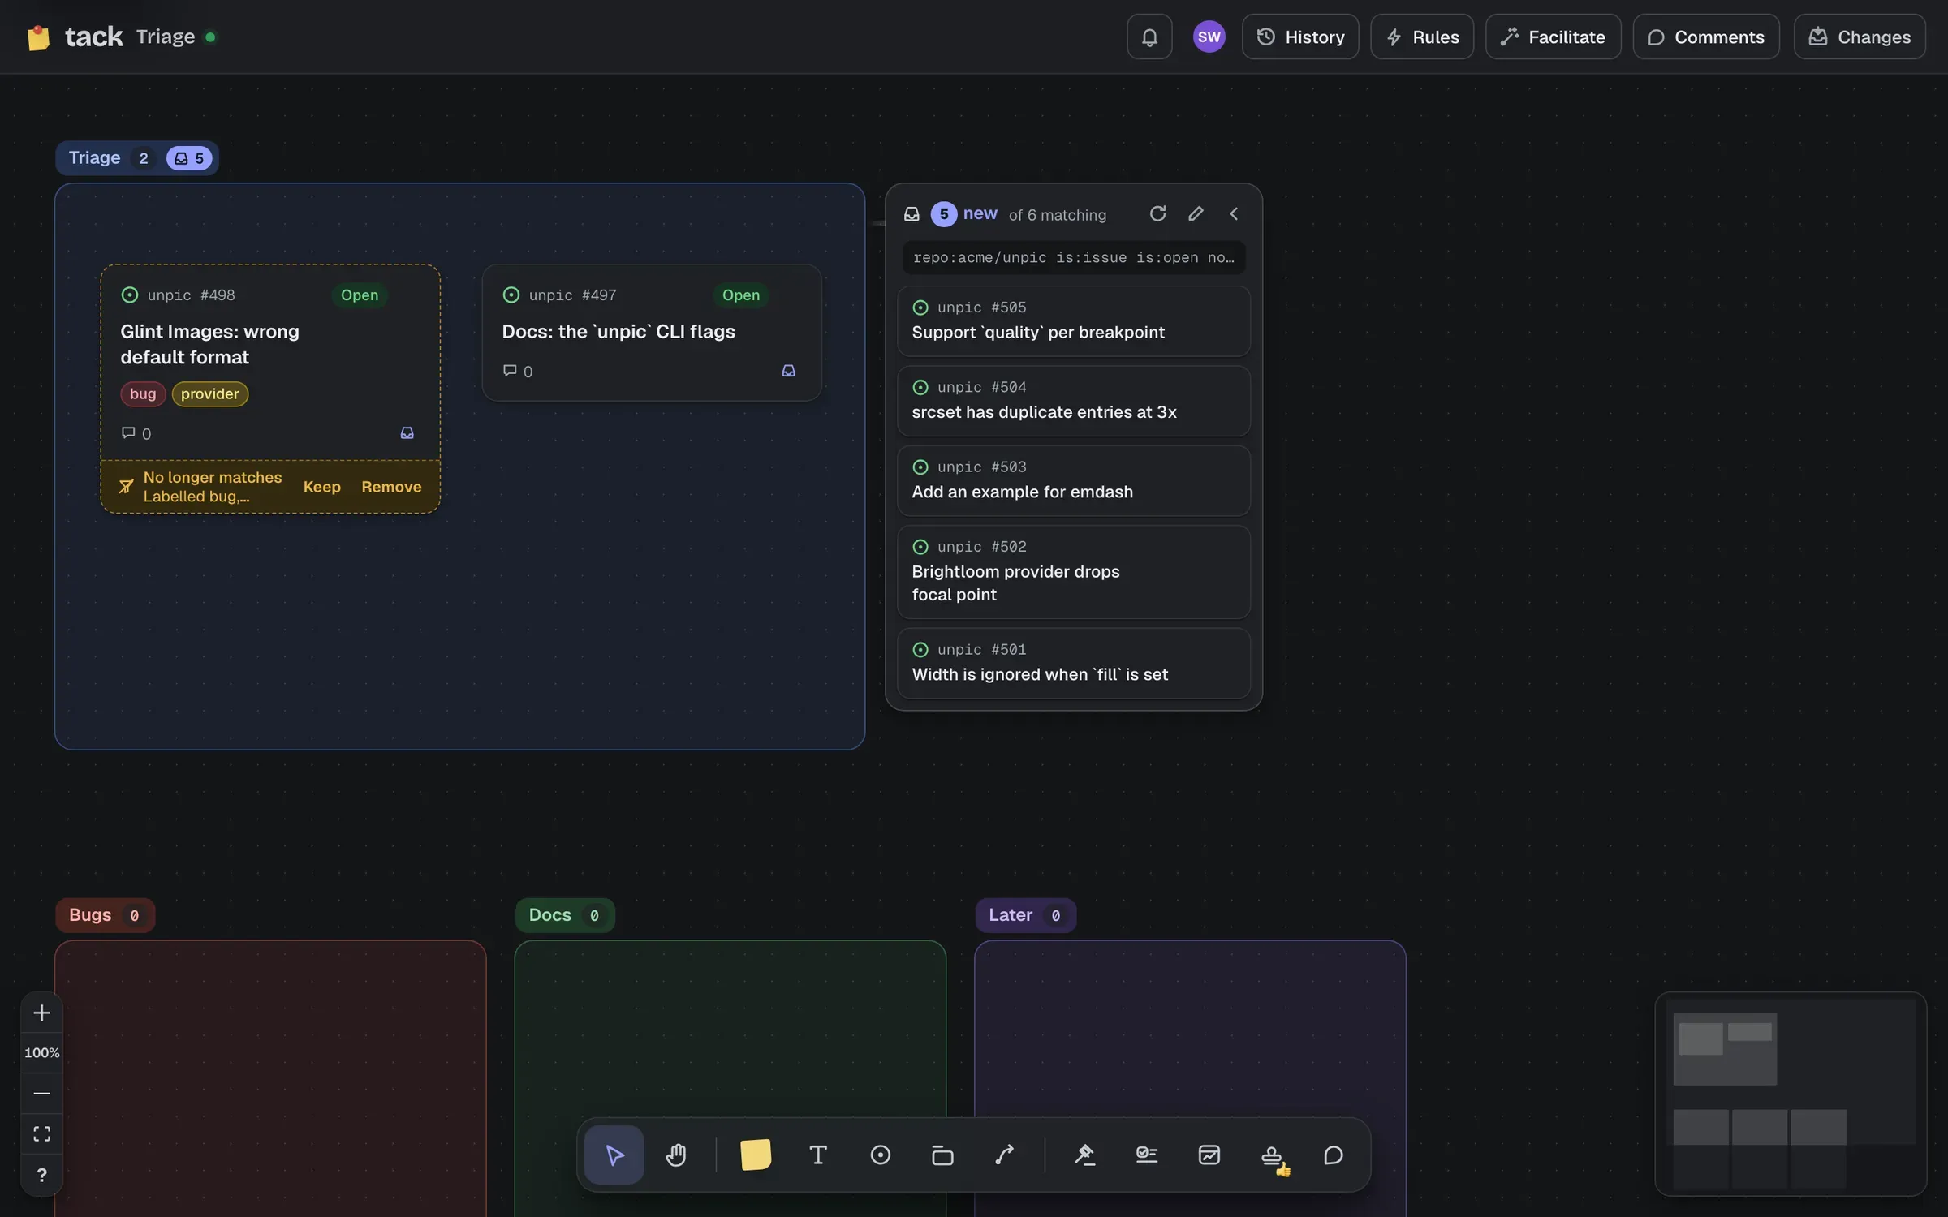Refresh the matching issues query
The width and height of the screenshot is (1948, 1217).
point(1158,213)
